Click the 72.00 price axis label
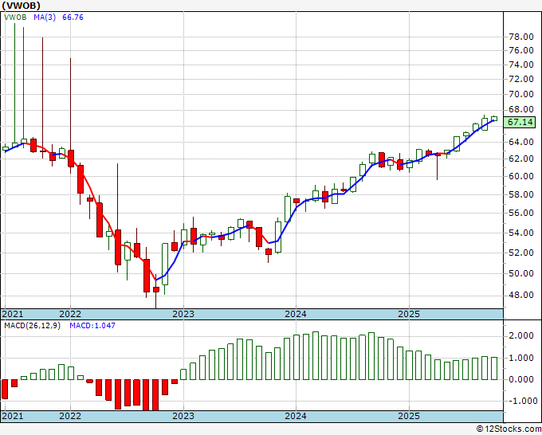The width and height of the screenshot is (542, 435). tap(521, 79)
